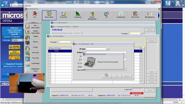Screen dimensions: 185x104
Task: Click the scanner video thumbnail
Action: click(x=27, y=83)
